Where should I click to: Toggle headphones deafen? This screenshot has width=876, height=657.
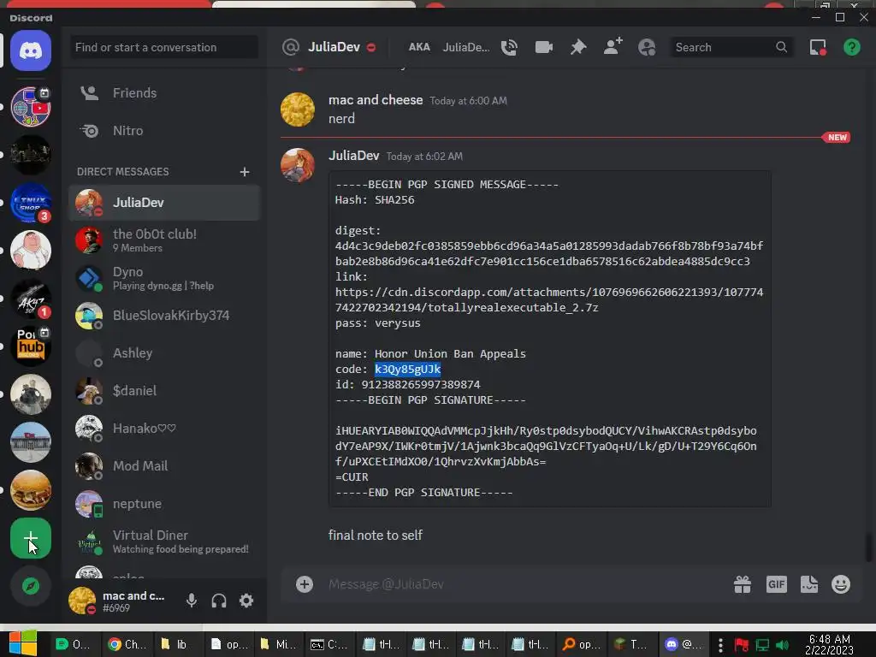tap(219, 601)
